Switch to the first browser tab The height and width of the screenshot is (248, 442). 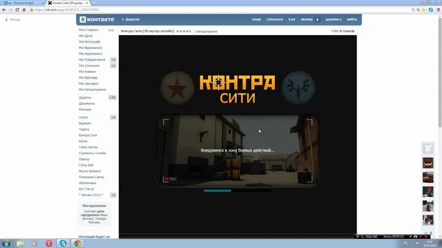(x=23, y=3)
